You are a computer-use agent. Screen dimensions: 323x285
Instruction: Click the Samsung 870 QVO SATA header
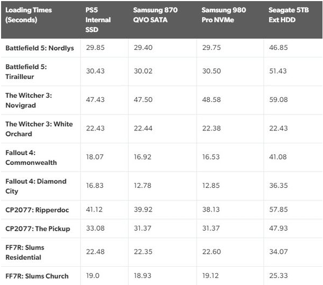[x=155, y=15]
